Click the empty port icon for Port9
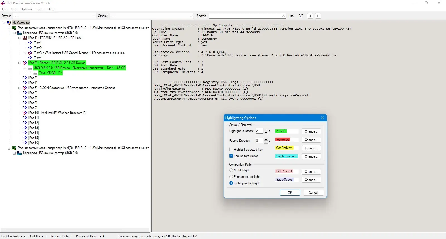Screen dimensions: 446x239 coord(25,108)
